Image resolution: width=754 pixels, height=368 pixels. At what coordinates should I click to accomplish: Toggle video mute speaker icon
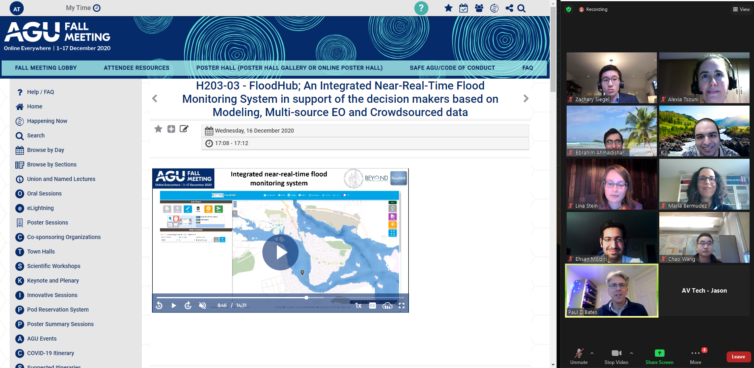pyautogui.click(x=202, y=306)
